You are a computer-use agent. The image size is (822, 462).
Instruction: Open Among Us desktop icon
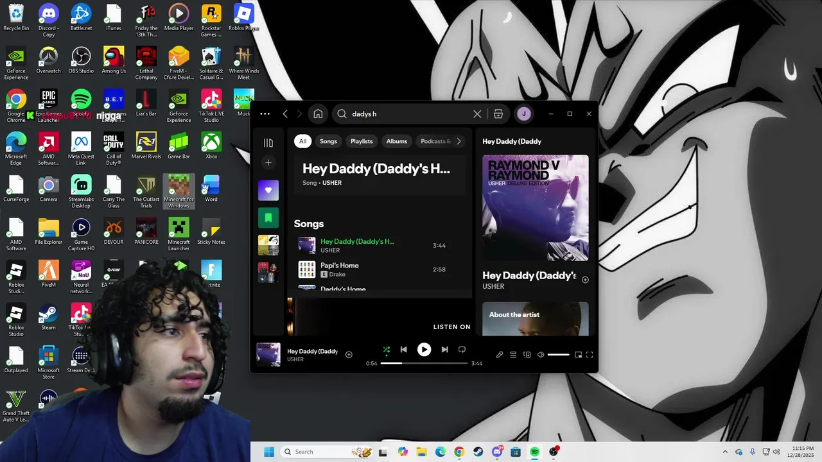click(x=114, y=60)
